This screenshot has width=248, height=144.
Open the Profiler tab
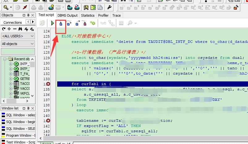click(103, 15)
